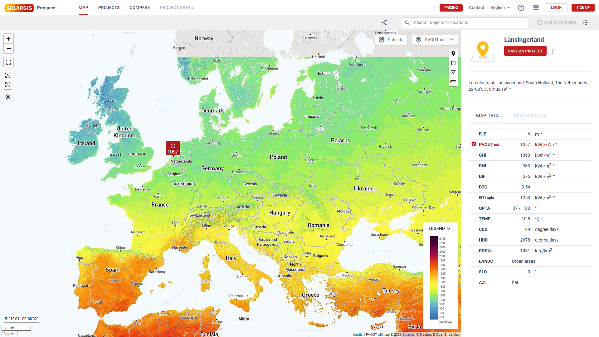599x337 pixels.
Task: Open the PROJECT DETAIL tab
Action: 177,7
